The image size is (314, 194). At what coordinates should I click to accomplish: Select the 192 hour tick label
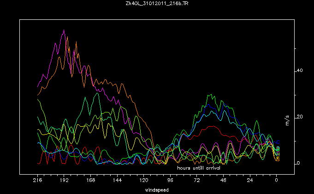coord(64,181)
